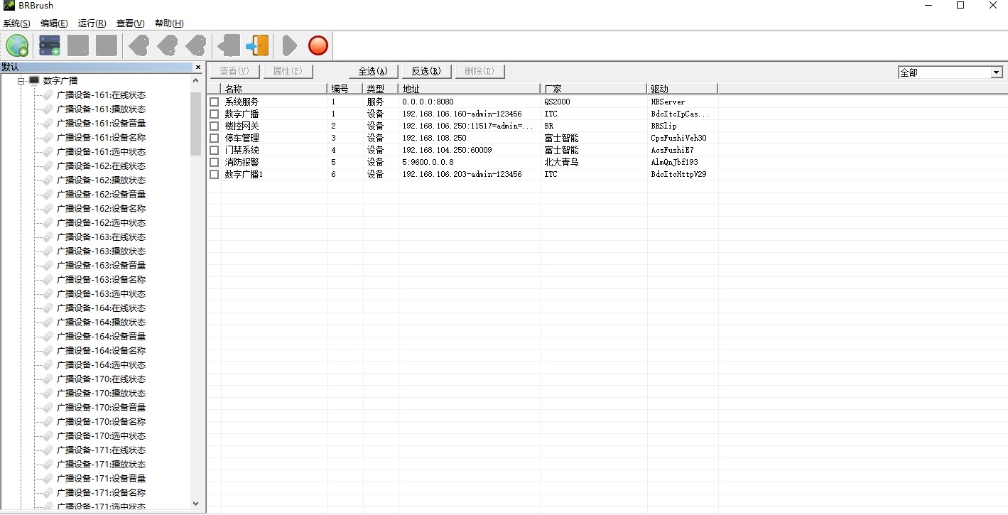Tick the checkbox for 数字广播 row
Image resolution: width=1008 pixels, height=515 pixels.
[x=214, y=114]
